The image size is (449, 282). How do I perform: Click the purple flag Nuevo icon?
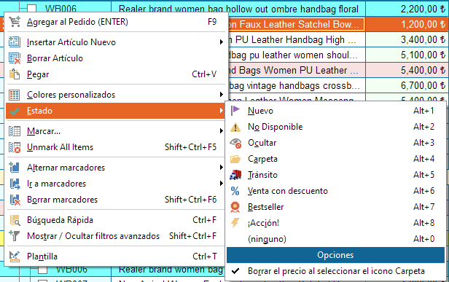click(x=235, y=111)
